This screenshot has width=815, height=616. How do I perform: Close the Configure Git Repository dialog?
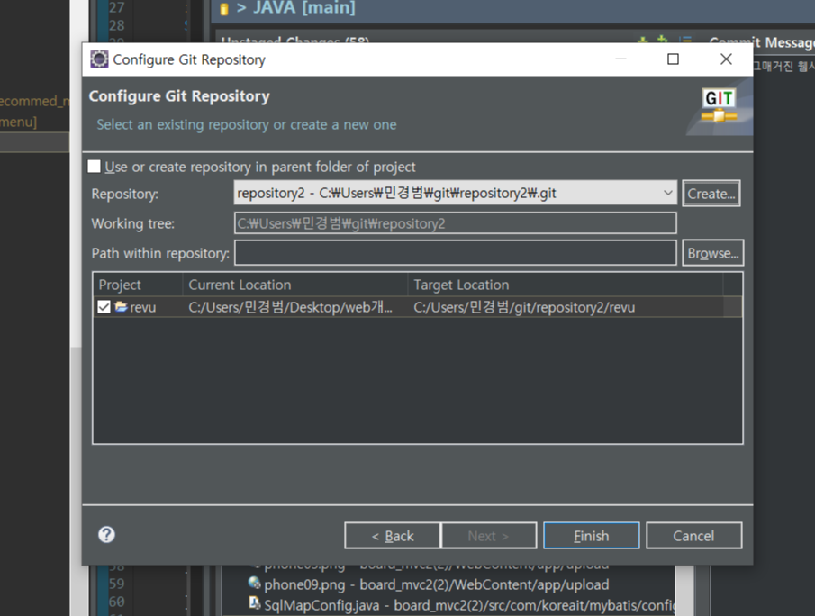click(726, 59)
